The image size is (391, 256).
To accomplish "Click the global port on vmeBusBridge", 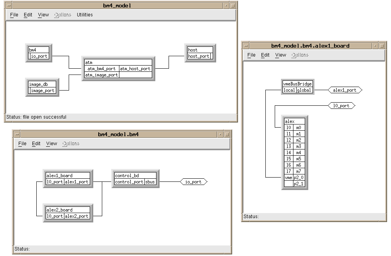I will coord(304,90).
